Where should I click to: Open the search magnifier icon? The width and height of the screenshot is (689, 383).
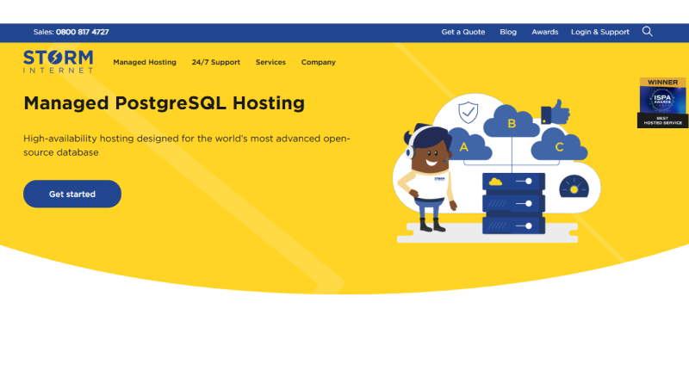click(648, 32)
